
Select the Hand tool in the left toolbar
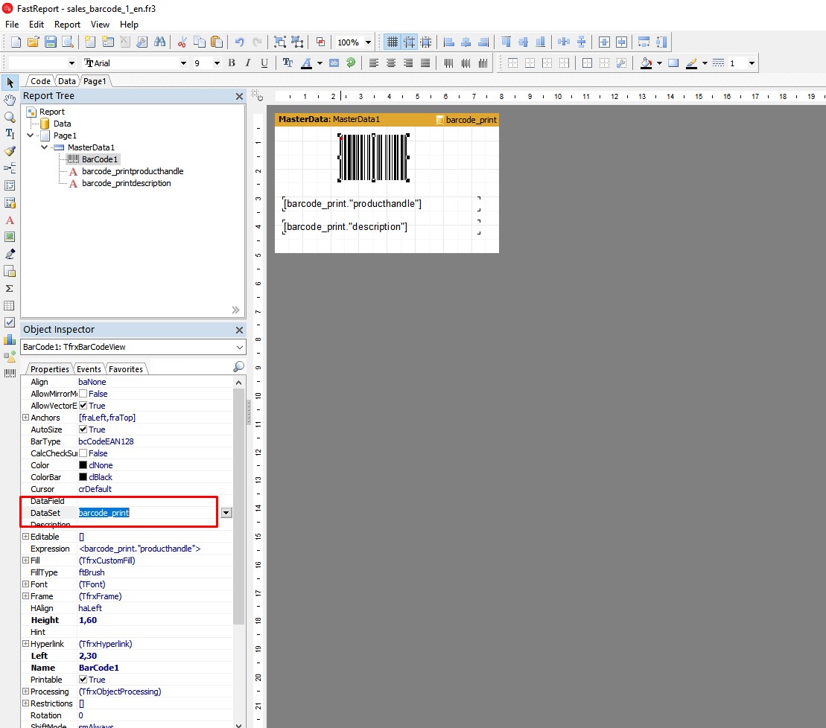tap(10, 100)
